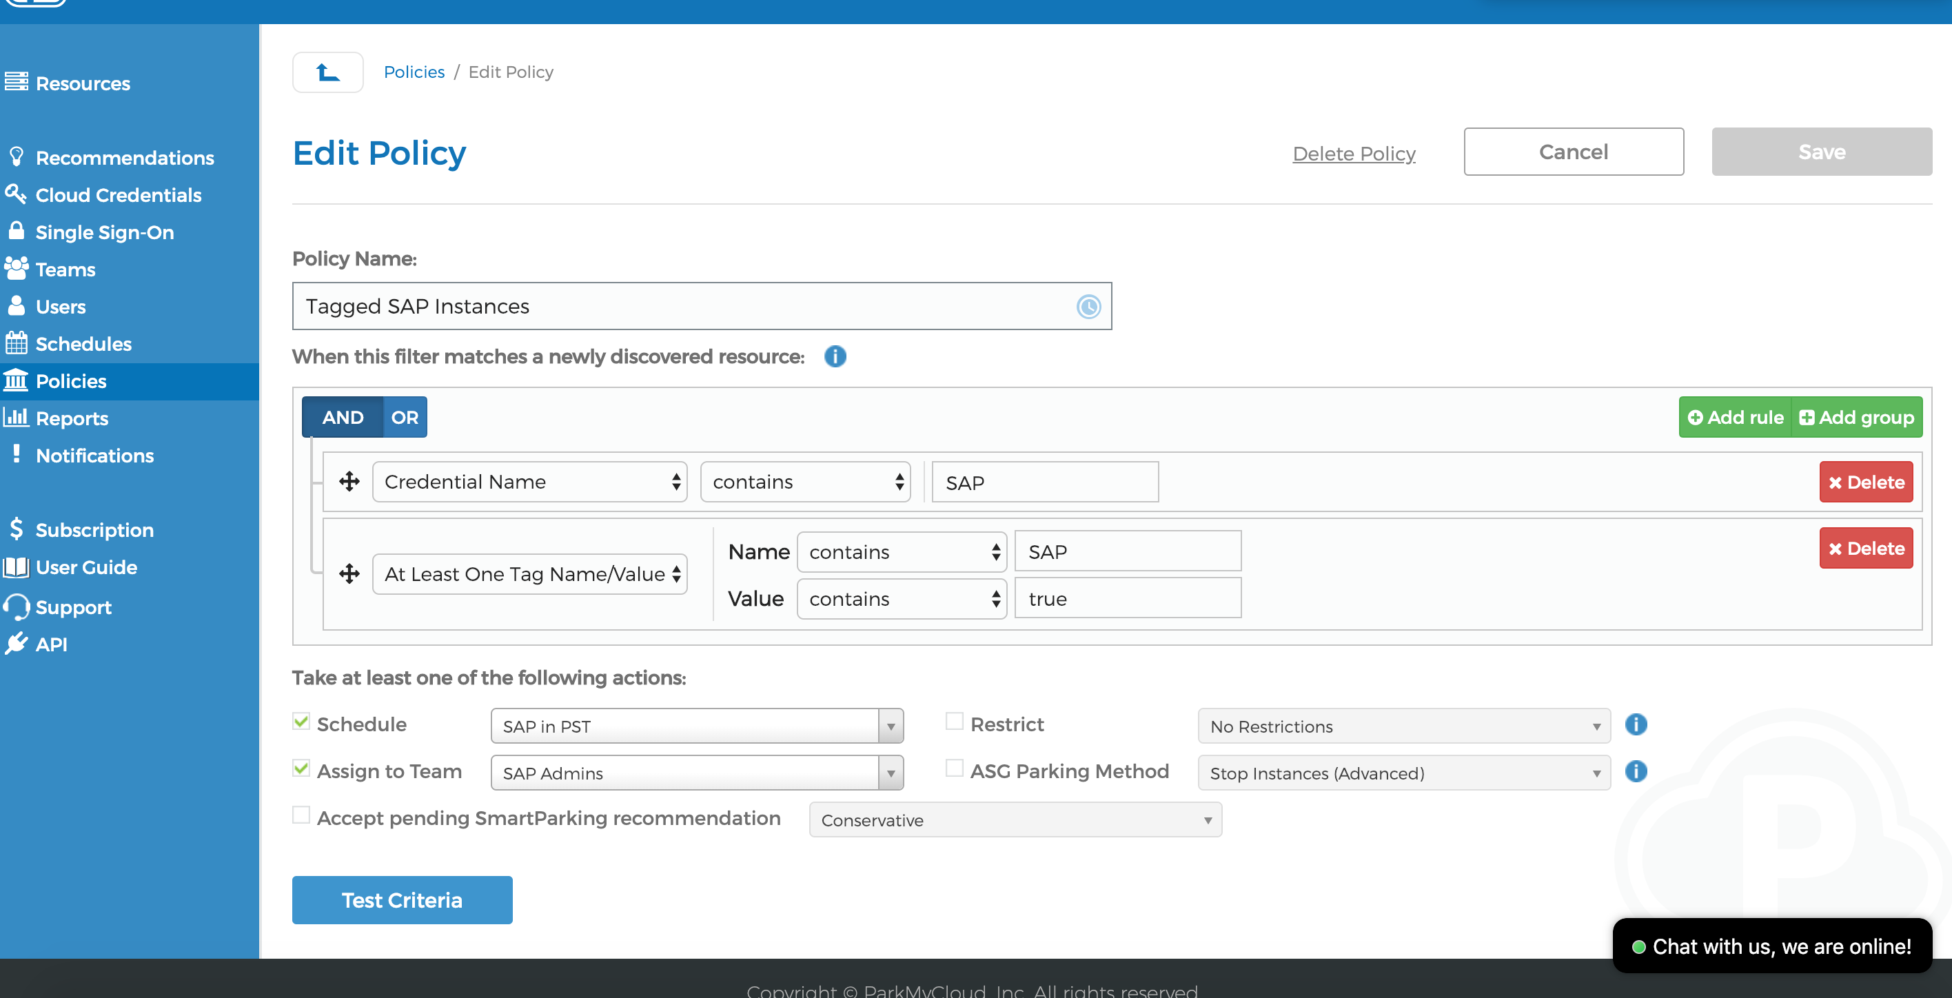Go to Reports in sidebar
Image resolution: width=1952 pixels, height=998 pixels.
tap(72, 418)
